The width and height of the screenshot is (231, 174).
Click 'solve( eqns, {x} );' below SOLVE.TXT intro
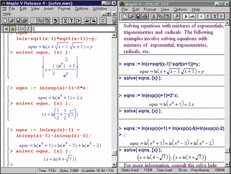click(x=143, y=78)
